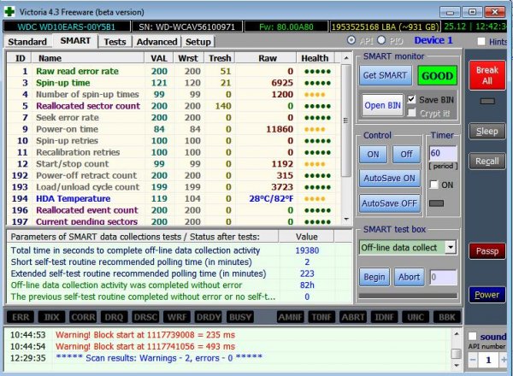513x376 pixels.
Task: Click the Get SMART button
Action: click(x=385, y=75)
